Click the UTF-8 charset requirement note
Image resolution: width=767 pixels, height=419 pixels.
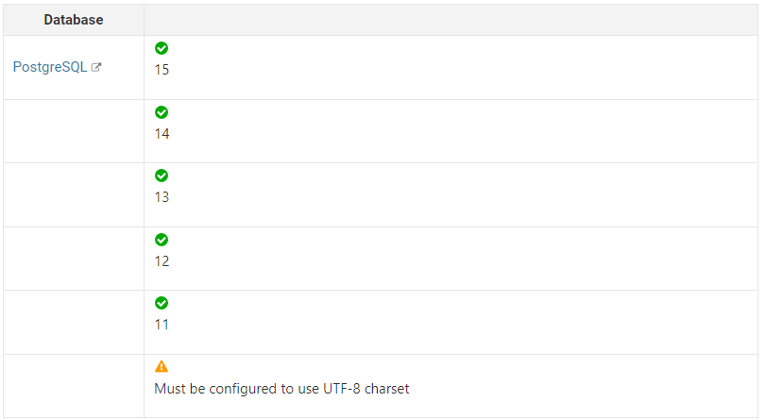click(x=281, y=388)
